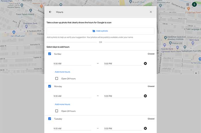This screenshot has width=201, height=133.
Task: Uncheck the Monday checkbox
Action: (50, 86)
